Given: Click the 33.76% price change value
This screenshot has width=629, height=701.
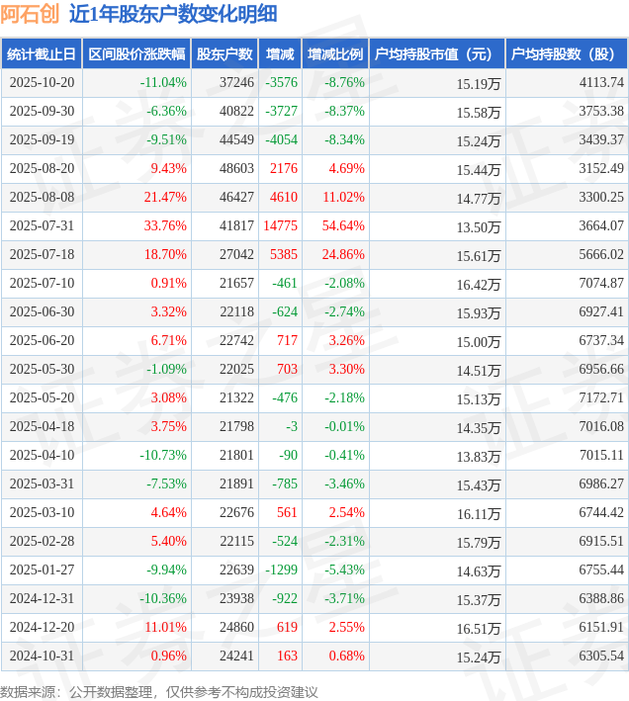Looking at the screenshot, I should (165, 226).
